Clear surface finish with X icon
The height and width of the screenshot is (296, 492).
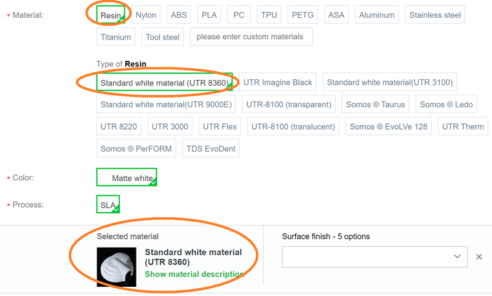point(479,257)
